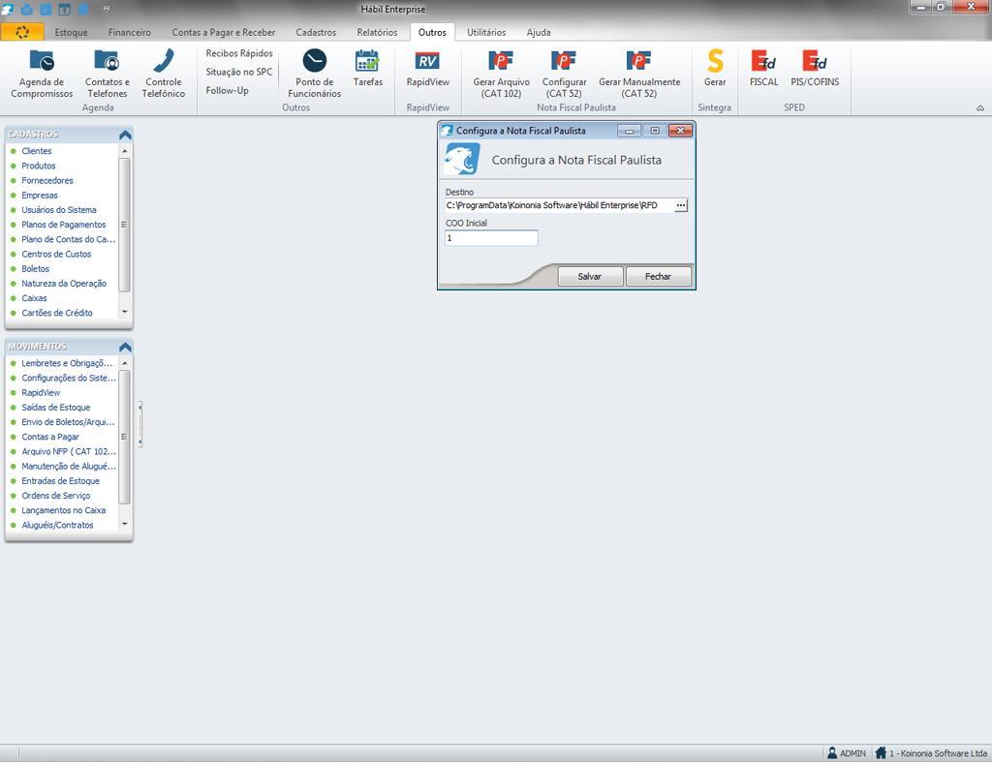Open Boletos entry
This screenshot has height=762, width=992.
(36, 269)
